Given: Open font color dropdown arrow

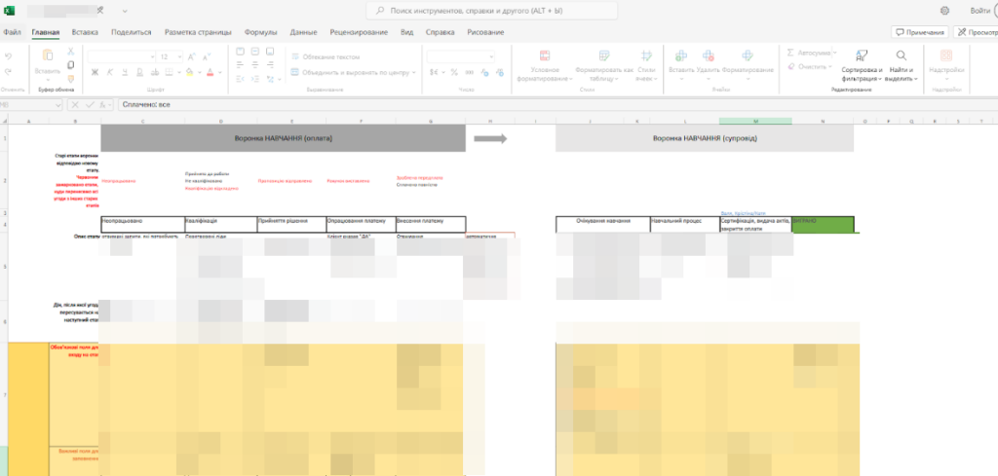Looking at the screenshot, I should pos(220,72).
